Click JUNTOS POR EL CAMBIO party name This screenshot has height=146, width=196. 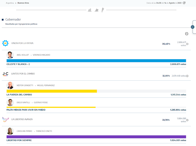click(23, 74)
